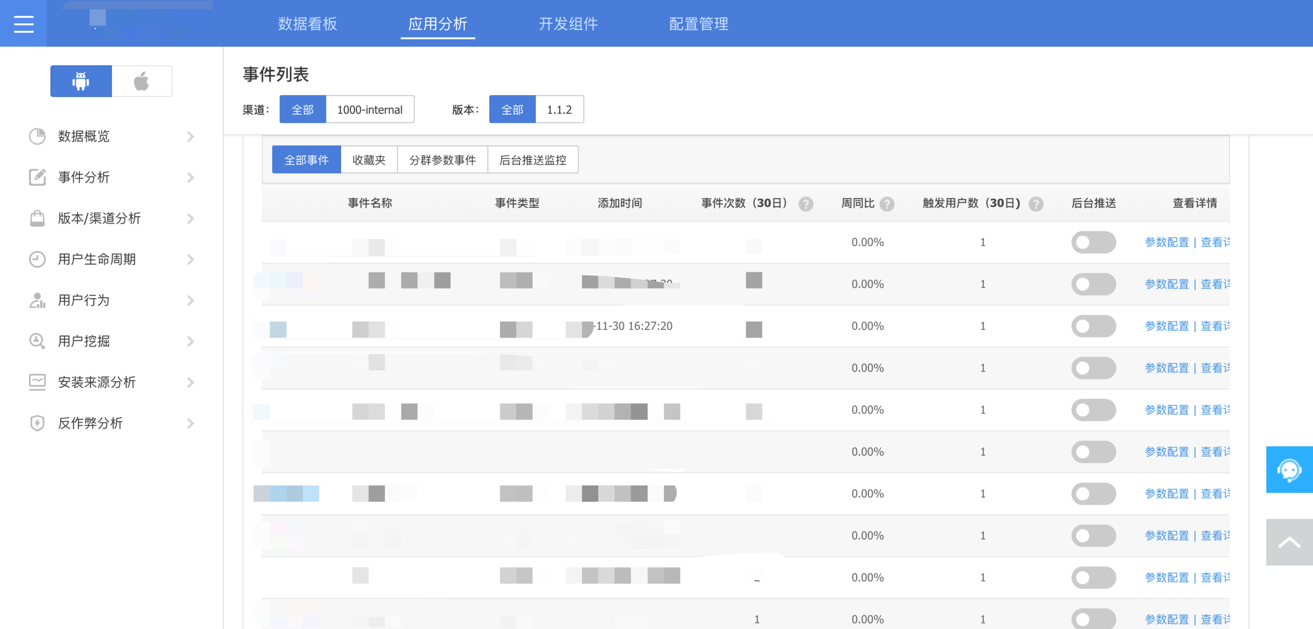Screen dimensions: 1313x629
Task: Click 查看详情 link in sixth row
Action: pos(1216,451)
